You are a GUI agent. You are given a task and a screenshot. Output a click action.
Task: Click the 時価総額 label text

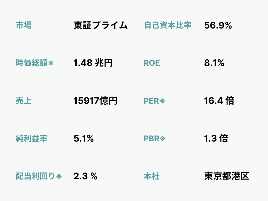point(32,63)
